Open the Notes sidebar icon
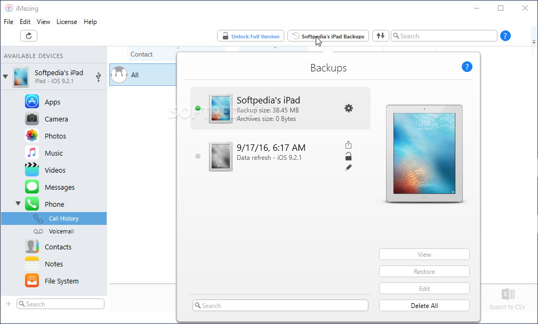The image size is (538, 324). [32, 264]
